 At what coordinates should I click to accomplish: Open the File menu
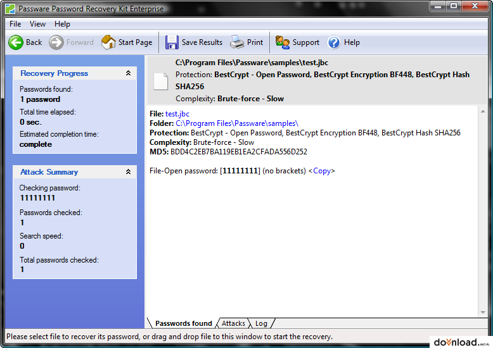(15, 24)
